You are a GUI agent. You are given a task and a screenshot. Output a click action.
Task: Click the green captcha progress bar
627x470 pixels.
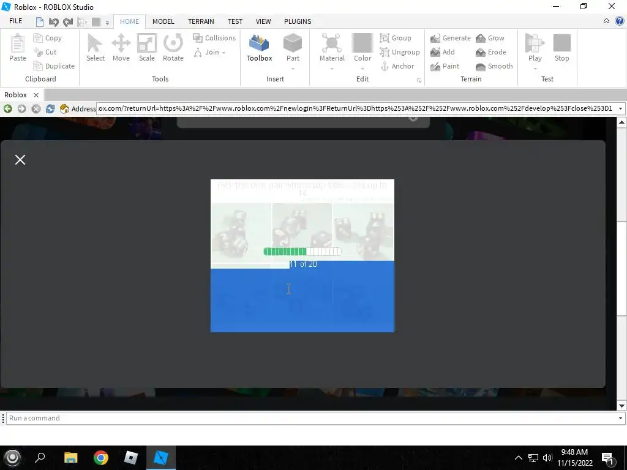click(x=302, y=252)
